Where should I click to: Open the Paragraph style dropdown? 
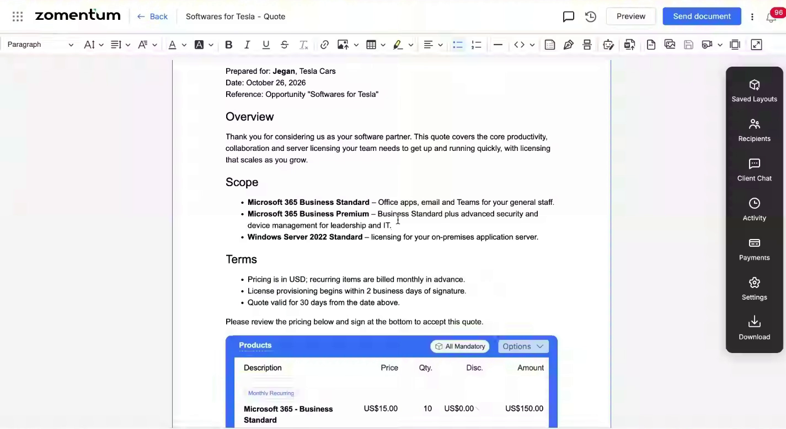40,45
